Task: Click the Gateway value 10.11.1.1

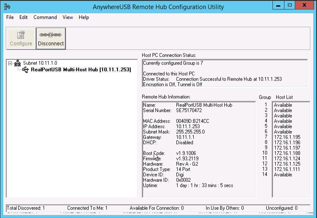Action: point(185,137)
